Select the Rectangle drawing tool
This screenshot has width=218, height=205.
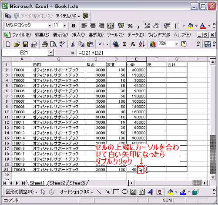click(116, 192)
